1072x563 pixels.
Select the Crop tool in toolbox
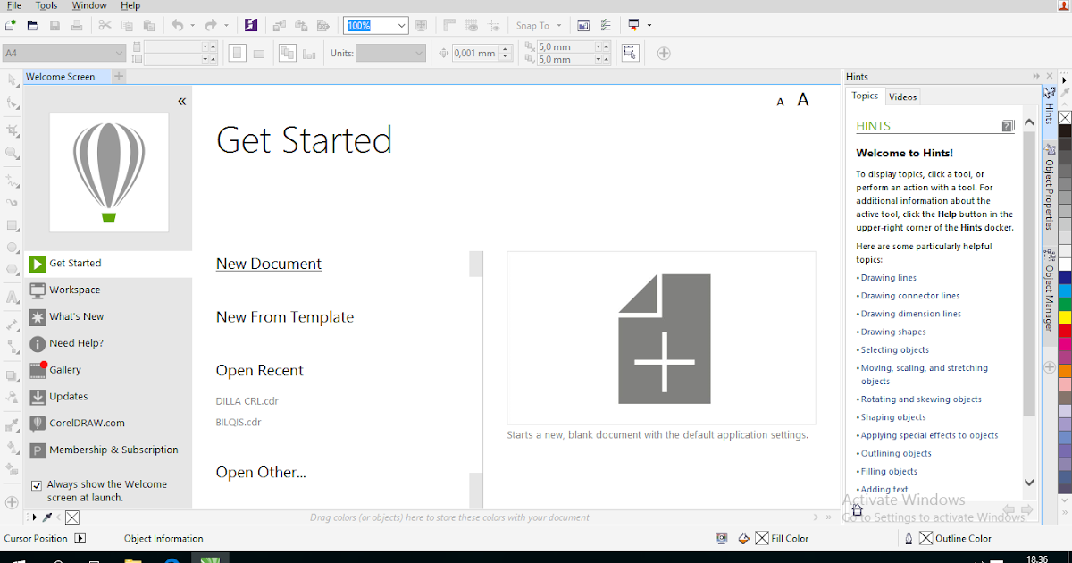click(x=13, y=129)
